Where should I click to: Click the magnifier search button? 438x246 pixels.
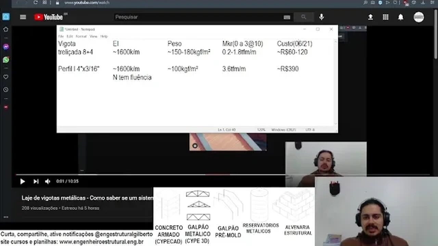click(x=304, y=17)
